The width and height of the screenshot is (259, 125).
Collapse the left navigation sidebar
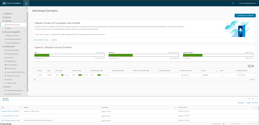click(x=26, y=8)
